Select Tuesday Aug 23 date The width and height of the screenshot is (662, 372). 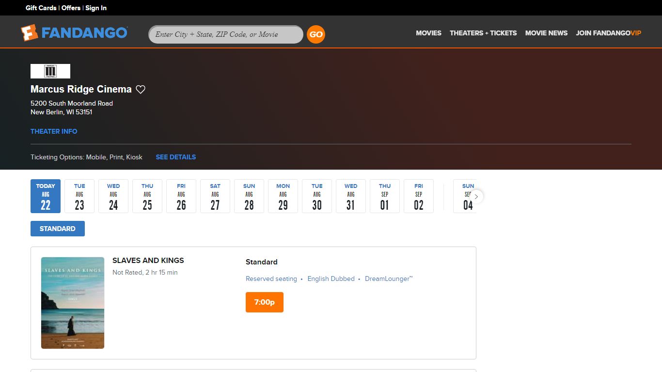click(79, 196)
